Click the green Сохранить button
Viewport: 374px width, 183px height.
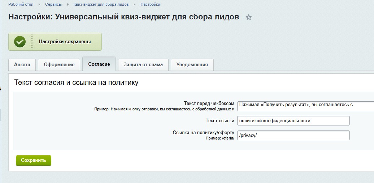33,160
